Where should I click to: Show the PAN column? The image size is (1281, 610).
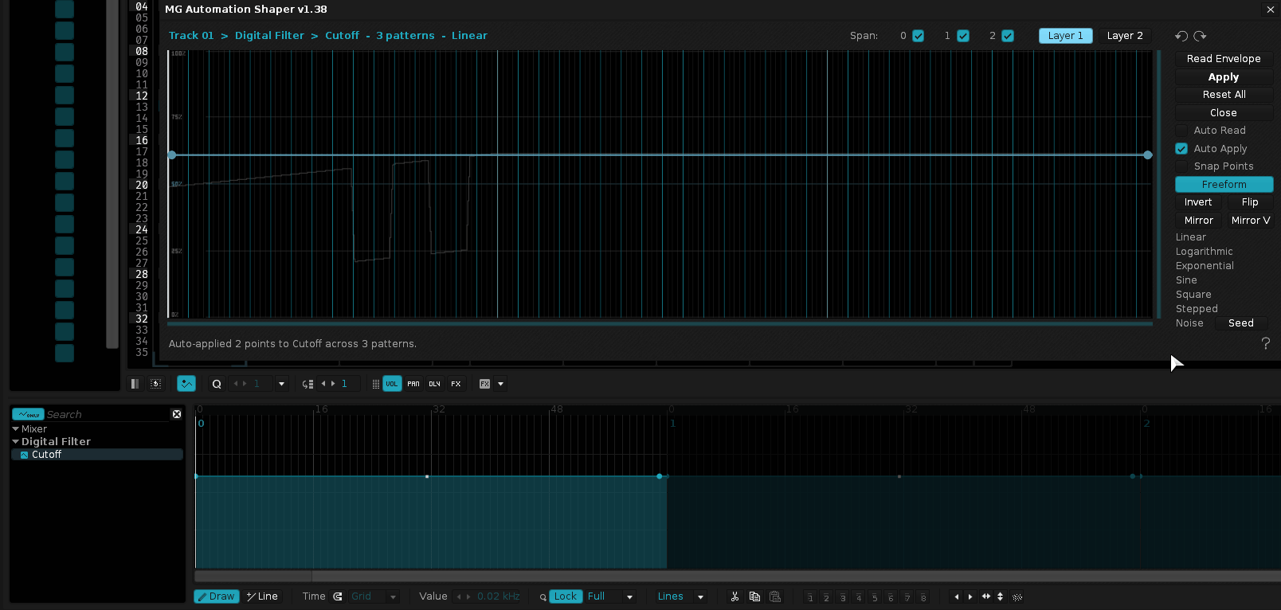(x=413, y=384)
